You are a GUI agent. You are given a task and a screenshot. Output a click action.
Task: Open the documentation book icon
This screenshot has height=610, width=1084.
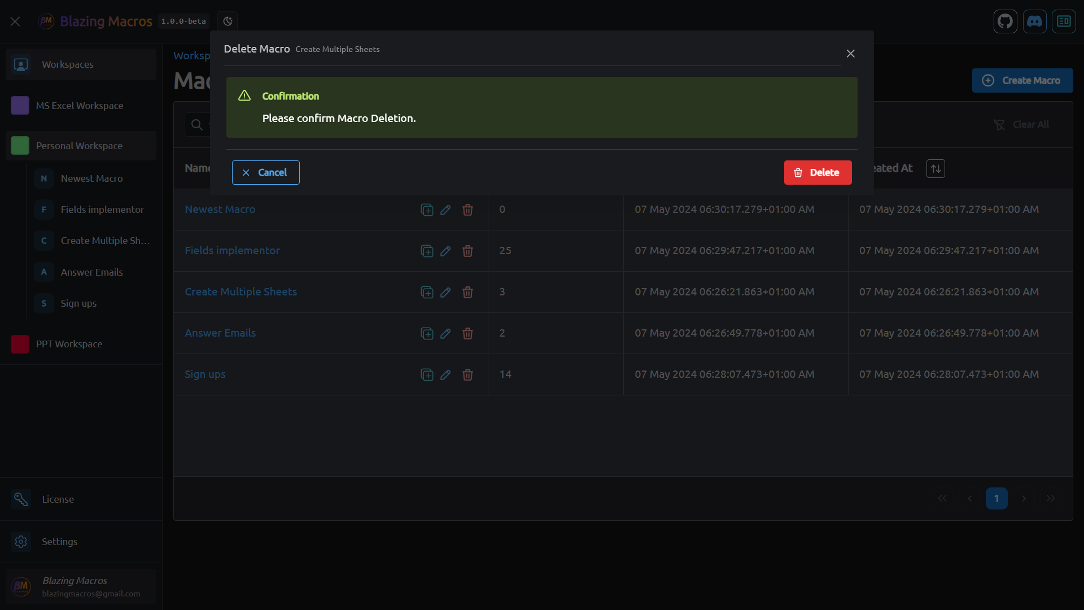1064,21
